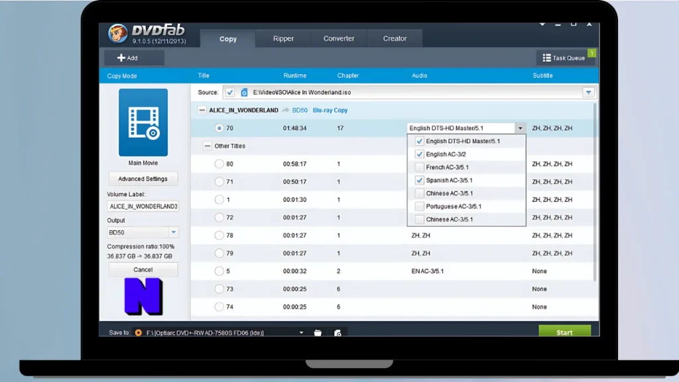This screenshot has width=679, height=382.
Task: Click the Runtime column header
Action: pos(295,76)
